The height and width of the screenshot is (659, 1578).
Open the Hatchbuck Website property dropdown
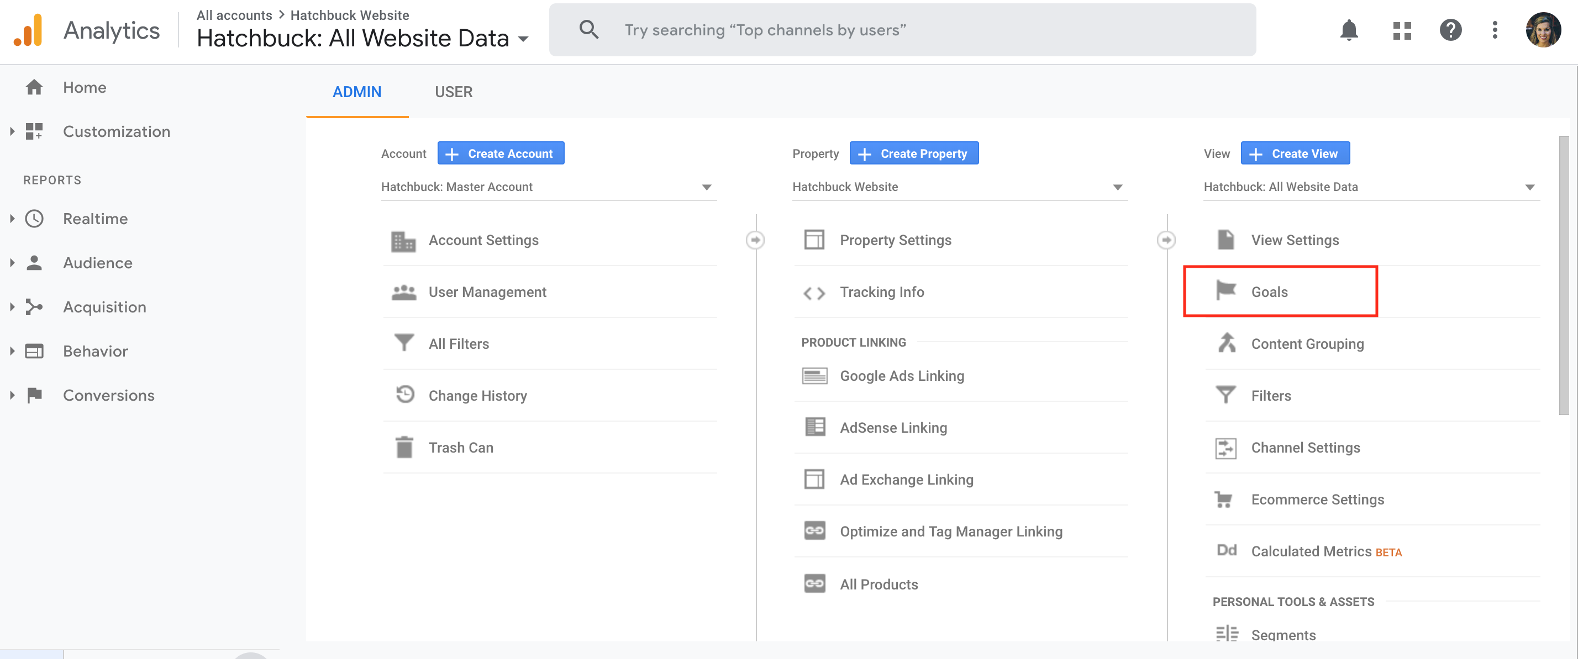pyautogui.click(x=959, y=187)
